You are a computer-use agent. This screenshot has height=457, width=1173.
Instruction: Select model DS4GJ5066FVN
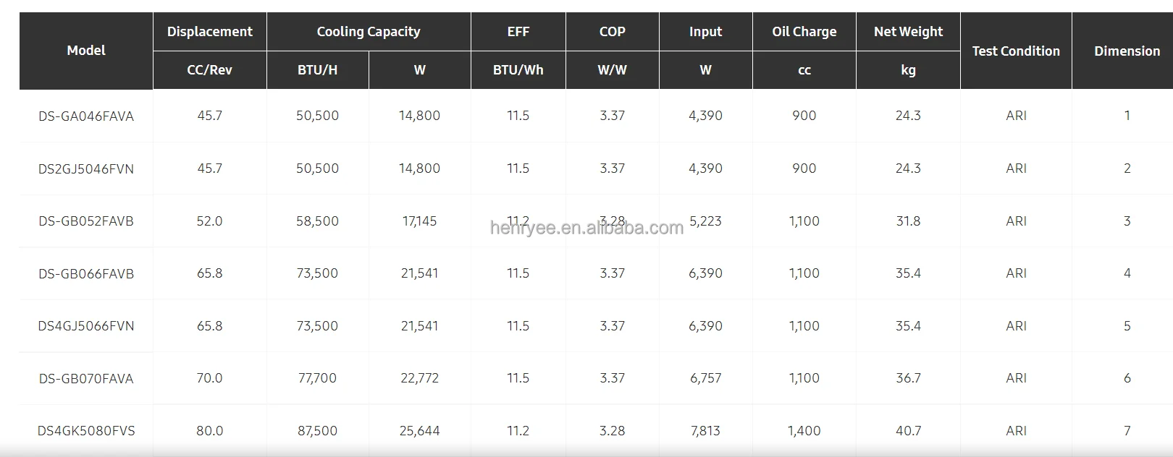[86, 326]
